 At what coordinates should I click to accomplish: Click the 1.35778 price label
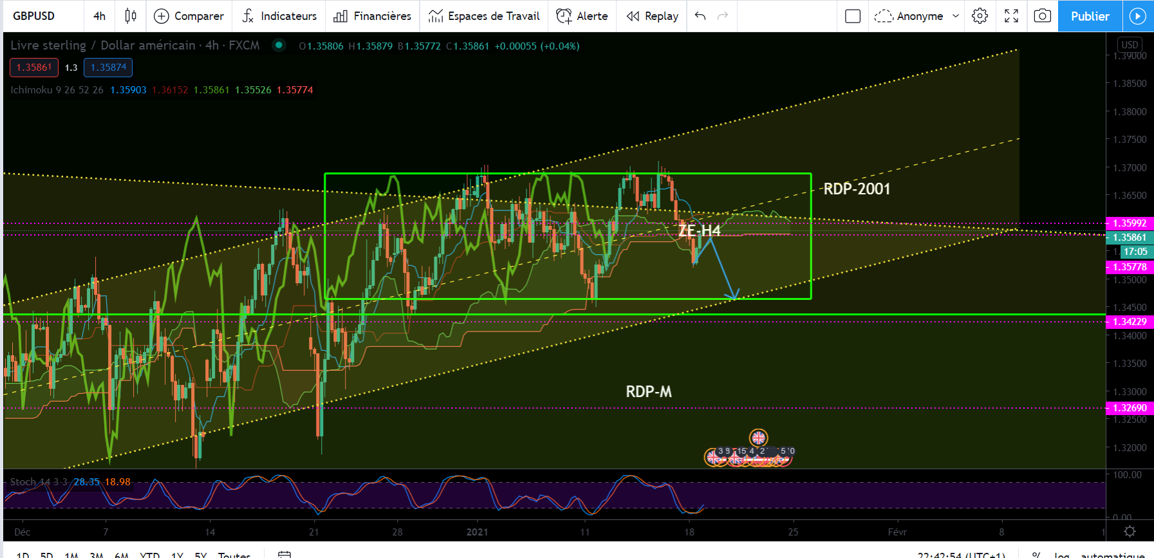[1130, 267]
